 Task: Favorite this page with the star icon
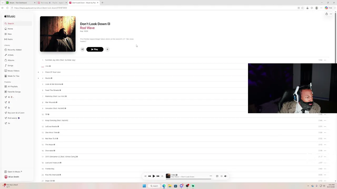pos(302,8)
